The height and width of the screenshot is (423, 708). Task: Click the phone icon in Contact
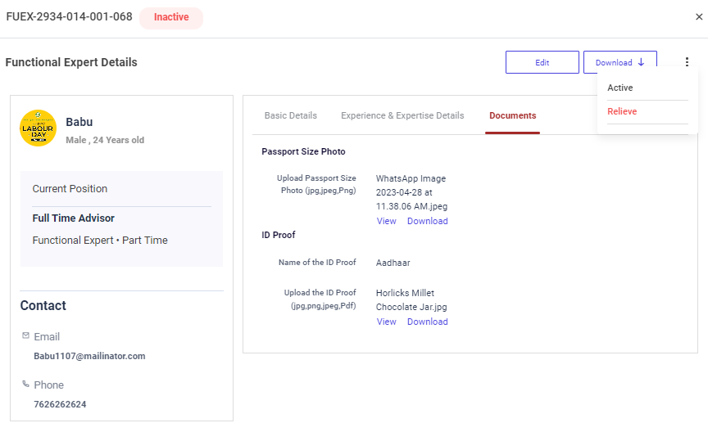[25, 385]
